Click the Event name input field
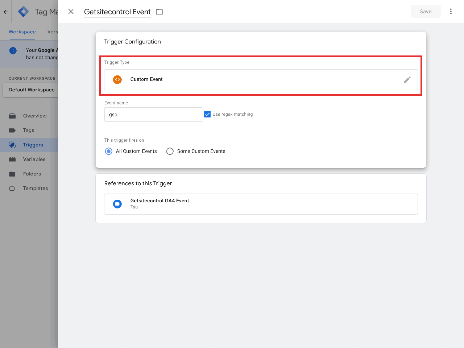The image size is (464, 348). point(153,114)
